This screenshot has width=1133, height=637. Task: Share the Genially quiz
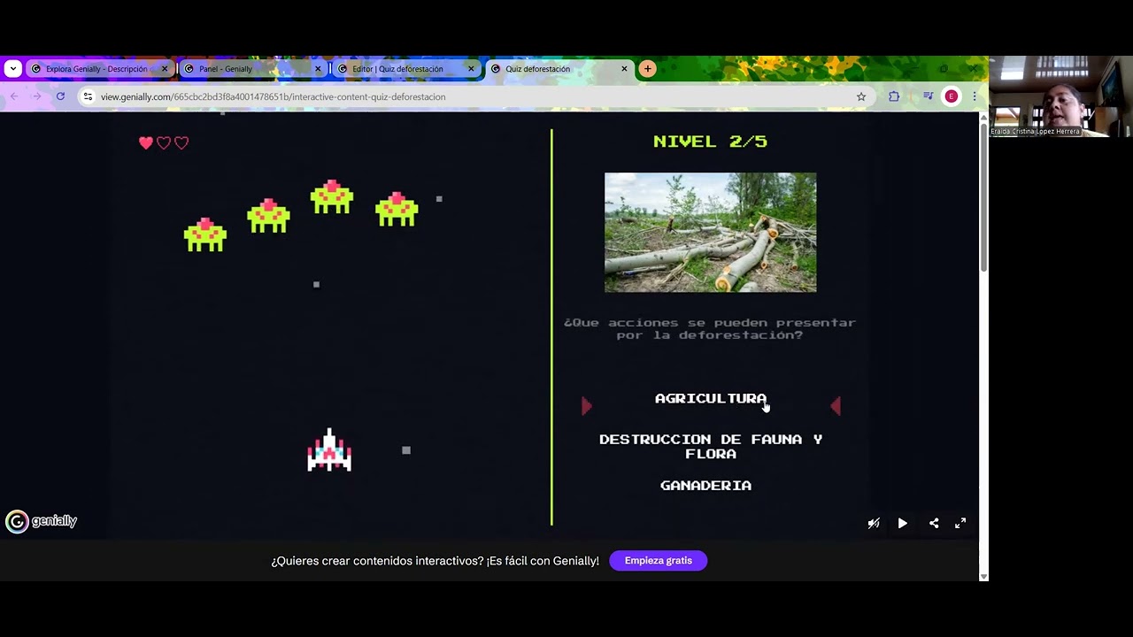tap(934, 524)
